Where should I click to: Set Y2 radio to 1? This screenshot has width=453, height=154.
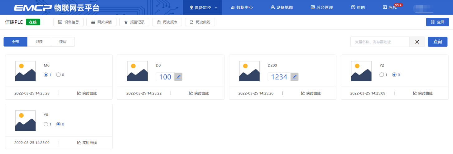pyautogui.click(x=381, y=75)
